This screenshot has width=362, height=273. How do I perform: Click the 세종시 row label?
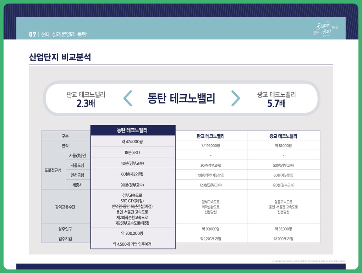tap(78, 185)
